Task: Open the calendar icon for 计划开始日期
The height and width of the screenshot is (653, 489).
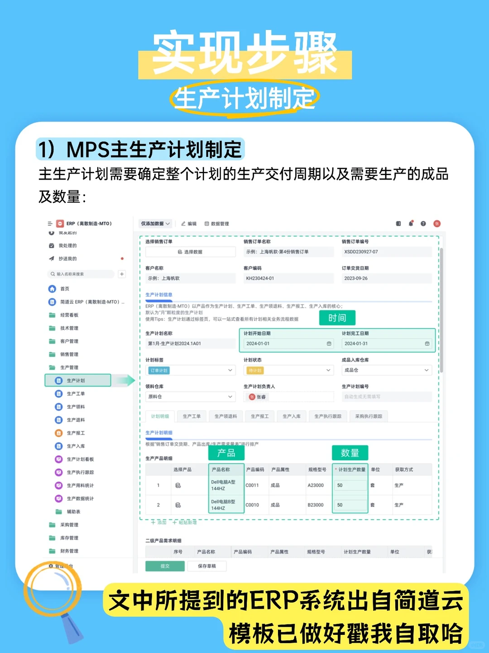Action: coord(329,343)
